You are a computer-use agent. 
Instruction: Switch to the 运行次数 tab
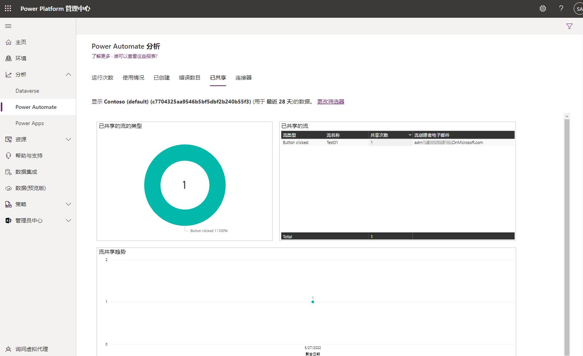click(102, 78)
